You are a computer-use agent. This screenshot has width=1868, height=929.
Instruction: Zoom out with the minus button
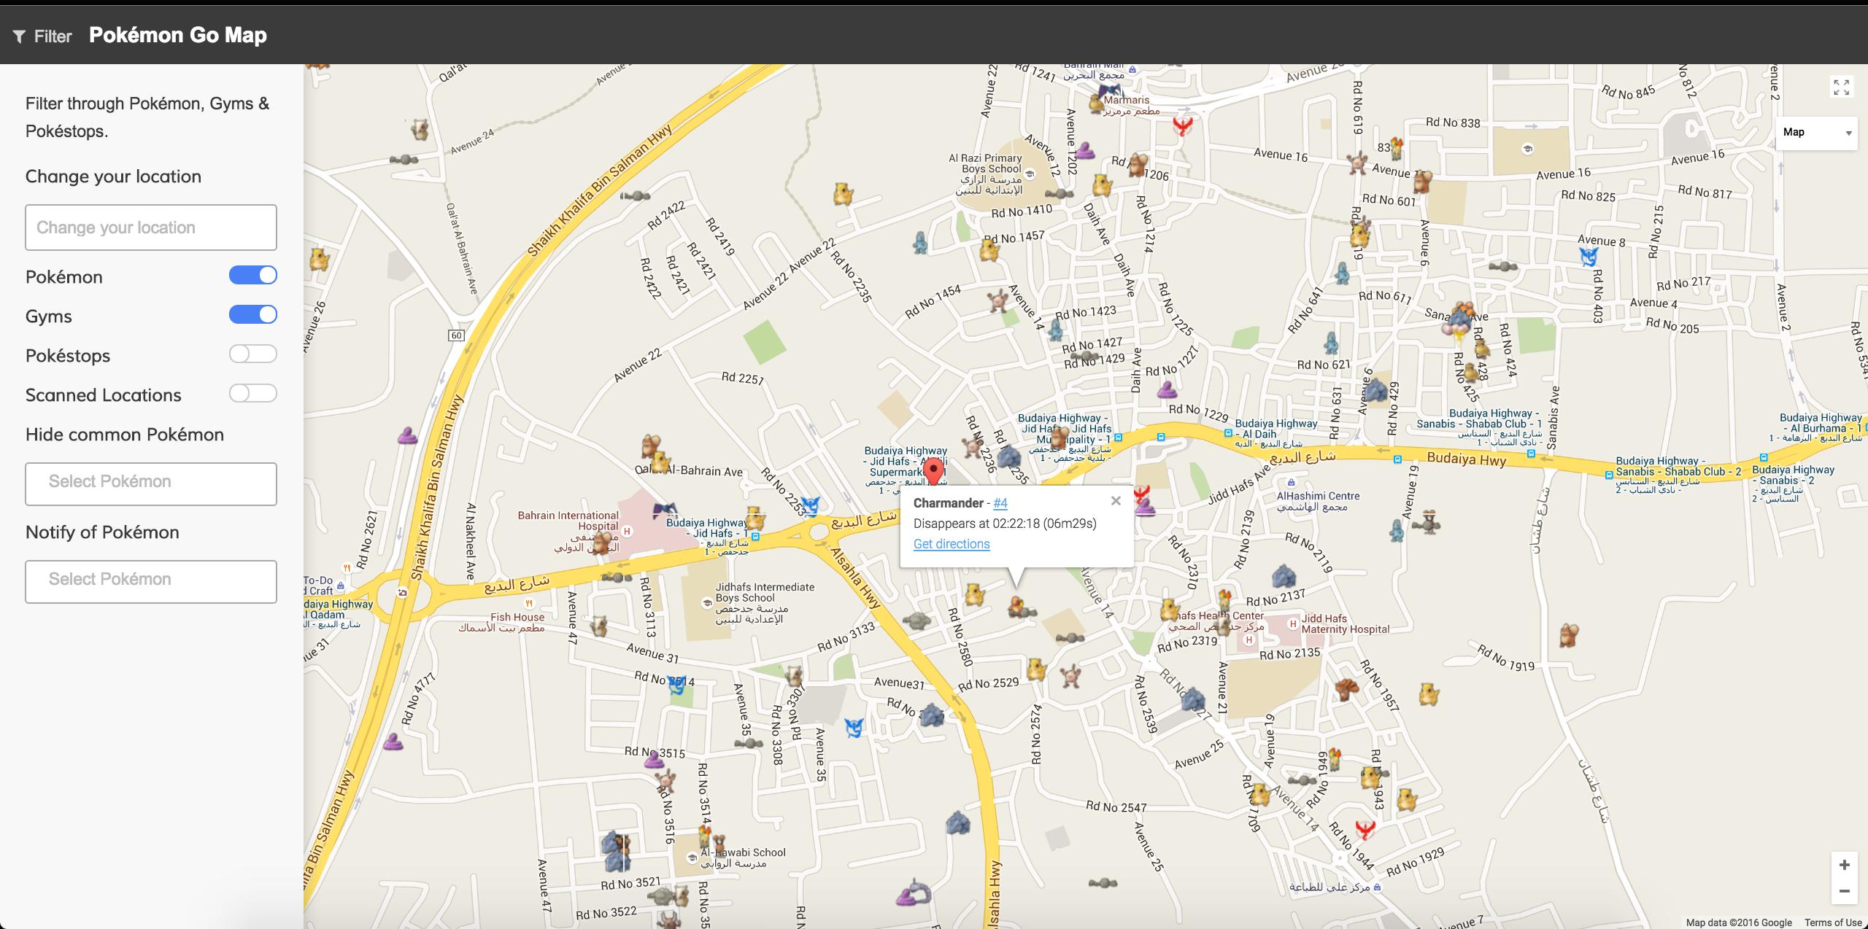point(1844,891)
